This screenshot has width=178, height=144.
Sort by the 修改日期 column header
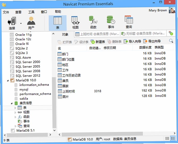point(117,48)
